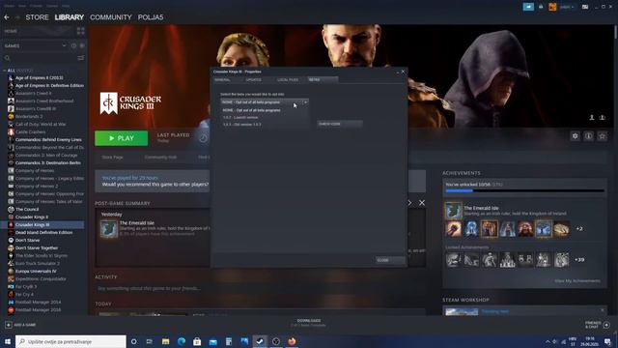Open the Crusader Kings III settings gear icon

click(x=576, y=136)
